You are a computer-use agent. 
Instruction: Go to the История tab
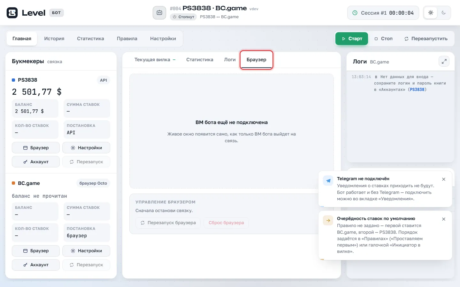[x=54, y=39]
